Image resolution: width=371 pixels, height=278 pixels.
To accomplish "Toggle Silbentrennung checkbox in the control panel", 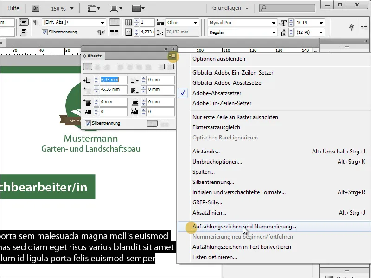I will [45, 32].
